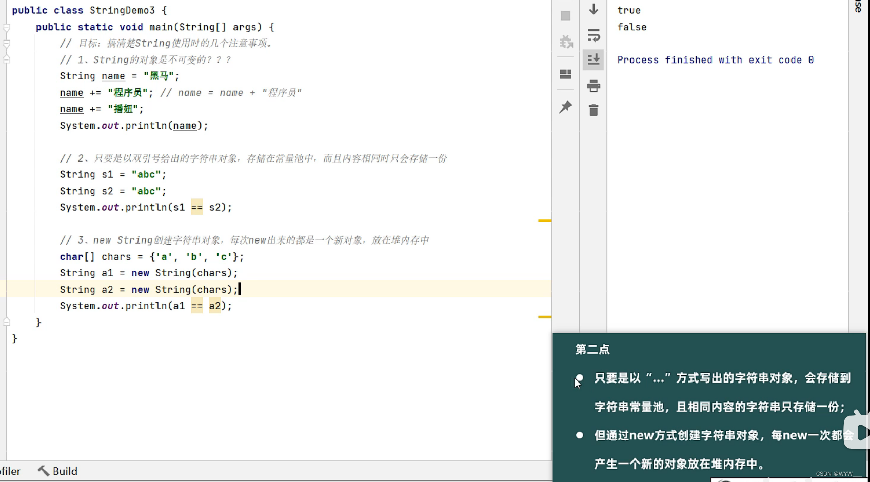Click the fold marker near the closing brace
Viewport: 870px width, 482px height.
tap(7, 320)
